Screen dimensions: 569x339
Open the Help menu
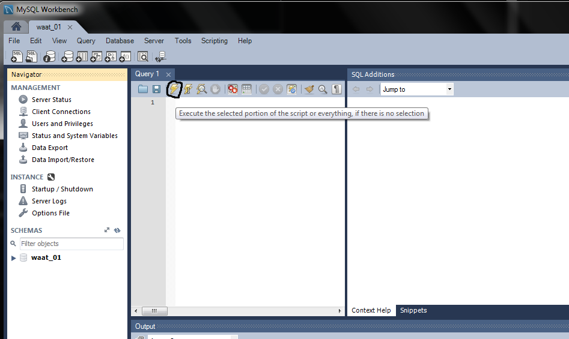[245, 41]
